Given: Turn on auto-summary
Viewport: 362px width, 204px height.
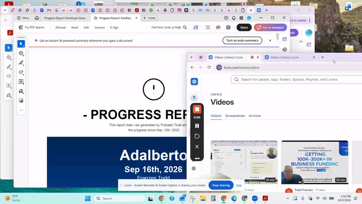Looking at the screenshot, I should (x=242, y=40).
